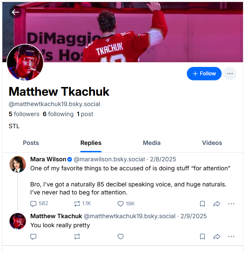Share Matthew Tkachuk's reply
Screen dimensions: 244x253
pyautogui.click(x=217, y=237)
